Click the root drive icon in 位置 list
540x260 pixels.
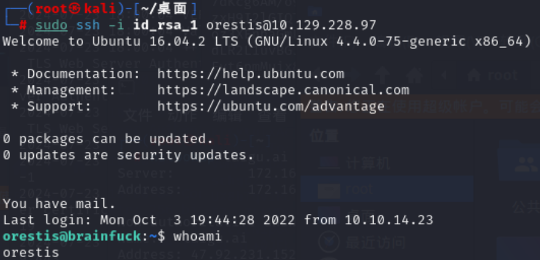[x=328, y=189]
